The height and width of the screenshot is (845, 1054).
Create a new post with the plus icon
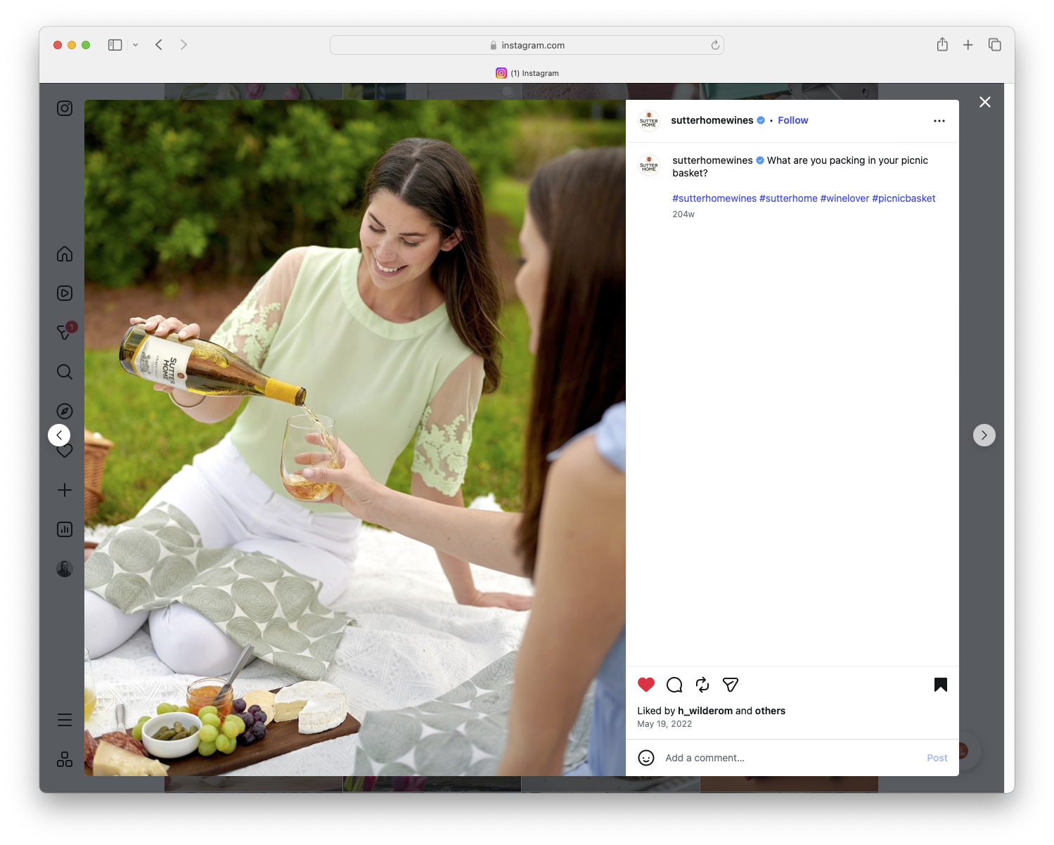[64, 490]
